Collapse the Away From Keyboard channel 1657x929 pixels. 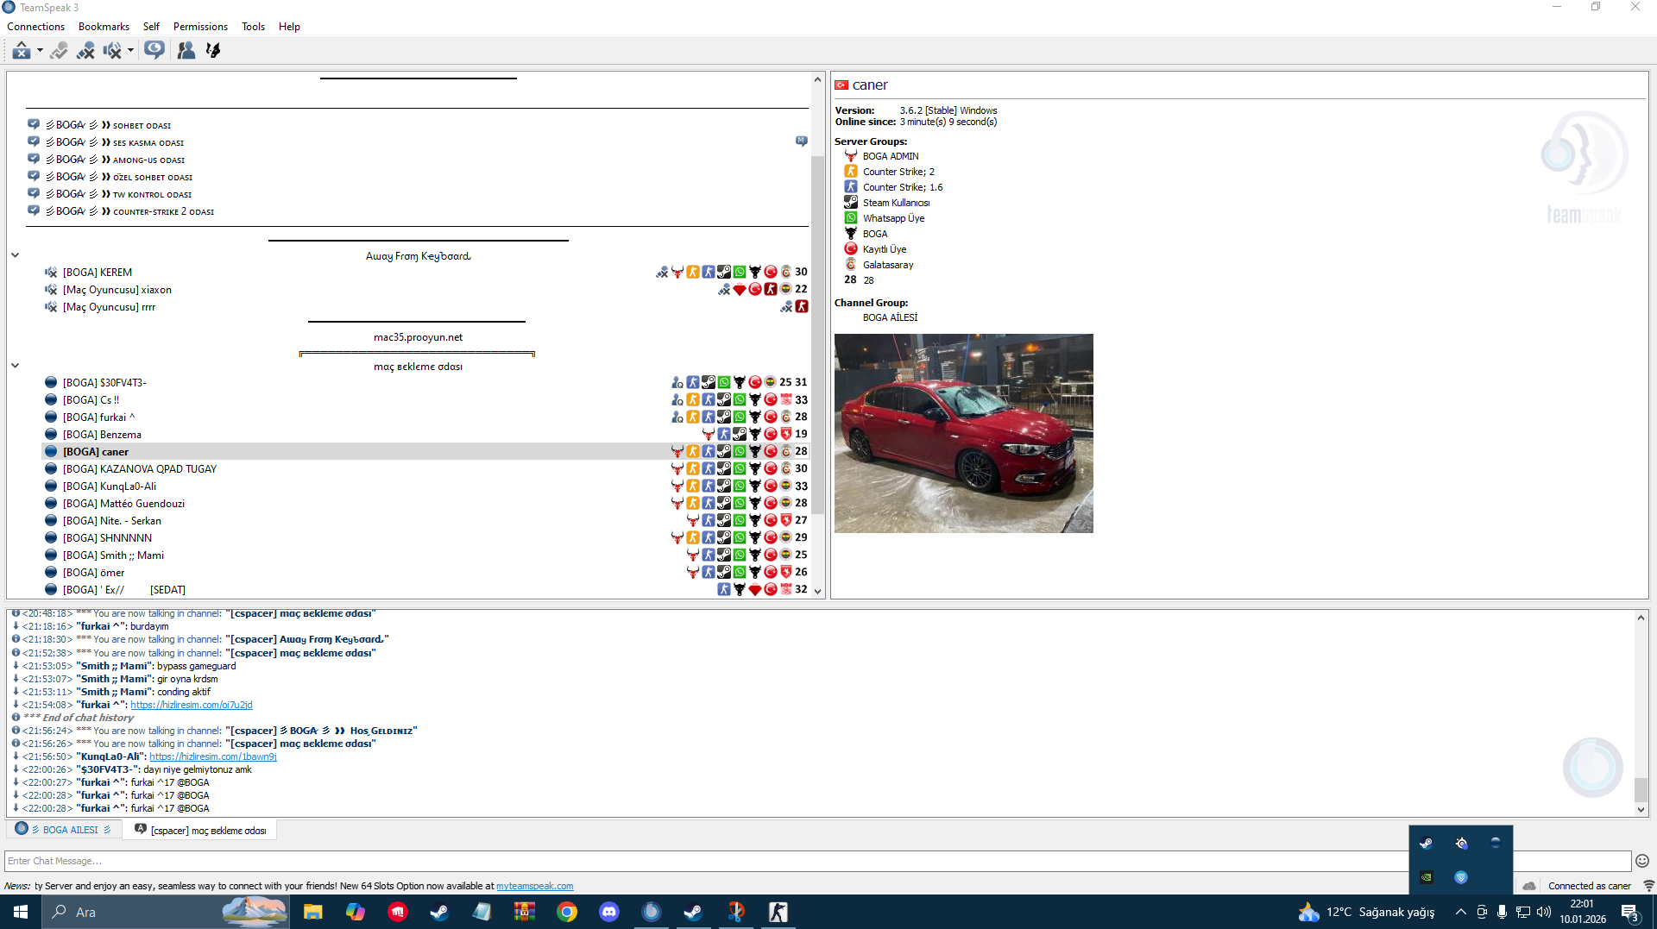(15, 255)
